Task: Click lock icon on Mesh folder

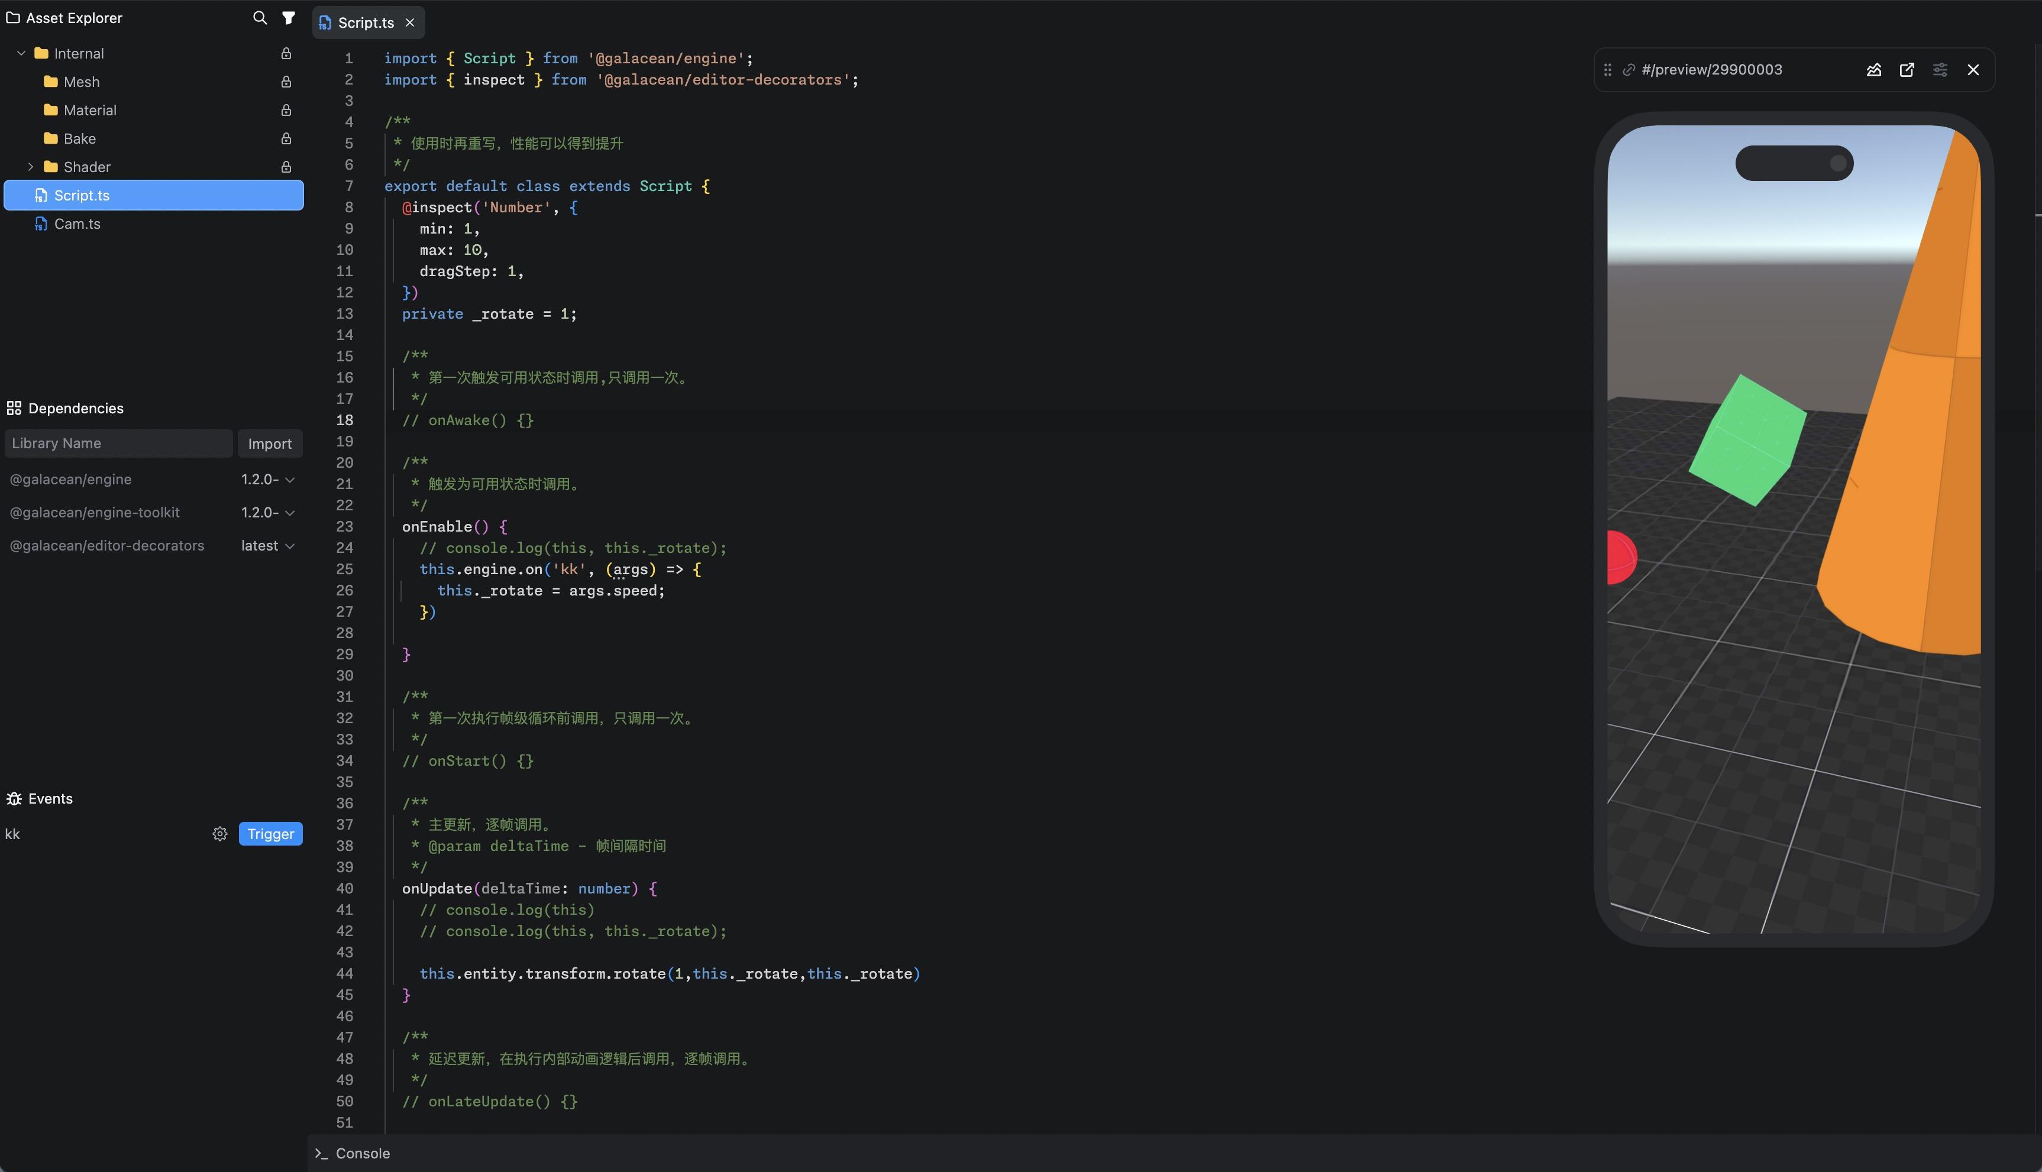Action: pos(286,82)
